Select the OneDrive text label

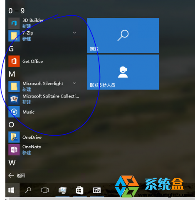tap(32, 137)
